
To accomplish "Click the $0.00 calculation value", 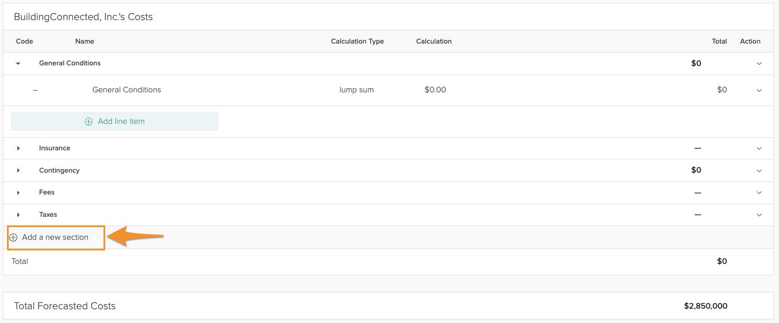I will [x=435, y=90].
